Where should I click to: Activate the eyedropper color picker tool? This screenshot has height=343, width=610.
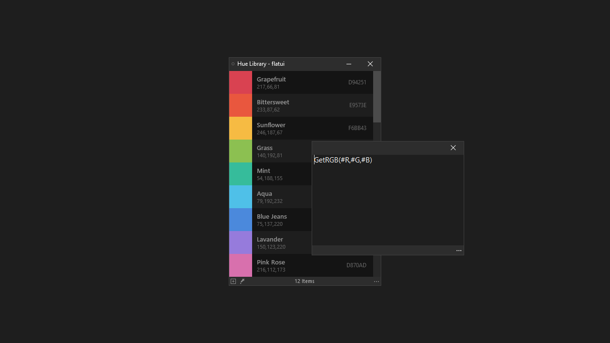point(242,281)
